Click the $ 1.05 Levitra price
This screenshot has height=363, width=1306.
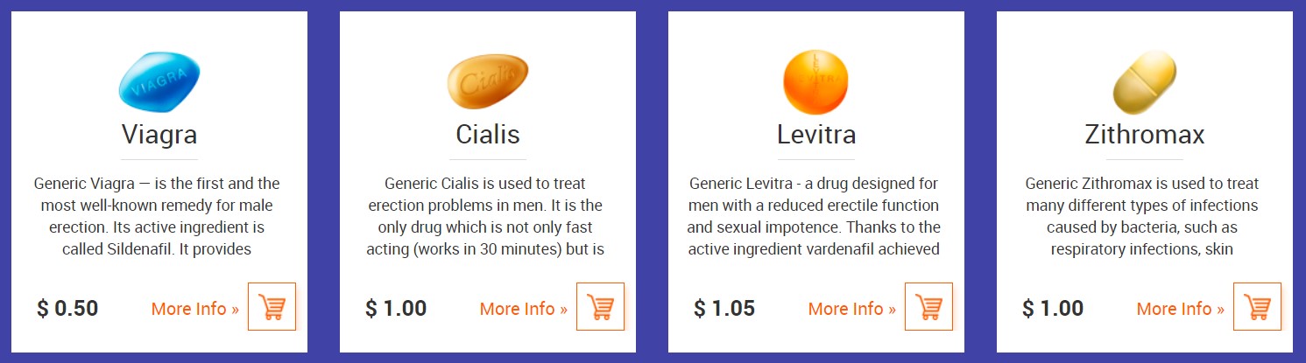(x=724, y=309)
